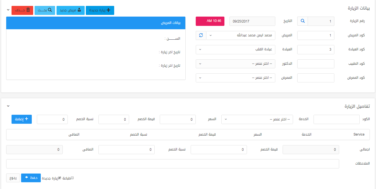Enable the print (طباعة) checkbox
The width and height of the screenshot is (376, 189).
pyautogui.click(x=72, y=178)
